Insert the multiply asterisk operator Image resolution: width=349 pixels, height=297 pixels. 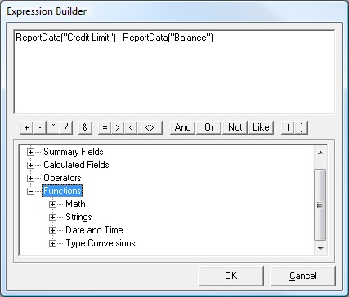[x=53, y=127]
